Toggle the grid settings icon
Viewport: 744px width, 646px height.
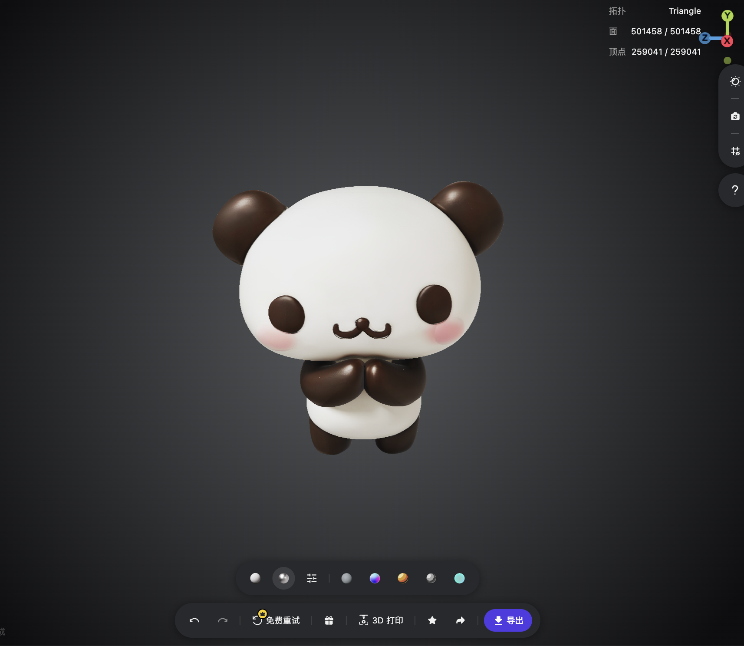click(735, 151)
